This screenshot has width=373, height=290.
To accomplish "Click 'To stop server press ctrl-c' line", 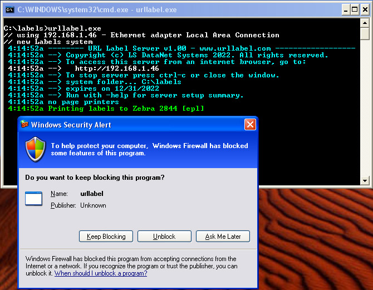I will (x=144, y=75).
